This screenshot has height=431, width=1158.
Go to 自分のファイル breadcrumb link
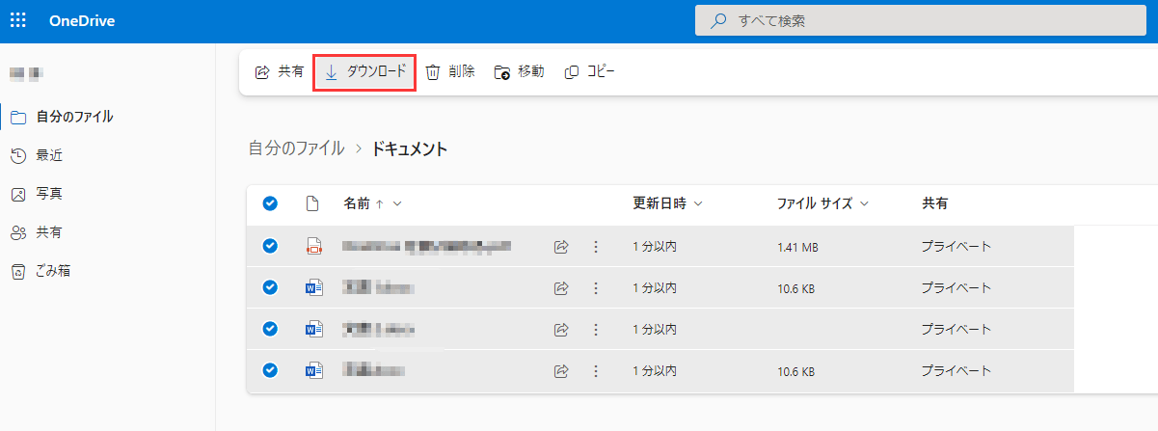click(296, 148)
